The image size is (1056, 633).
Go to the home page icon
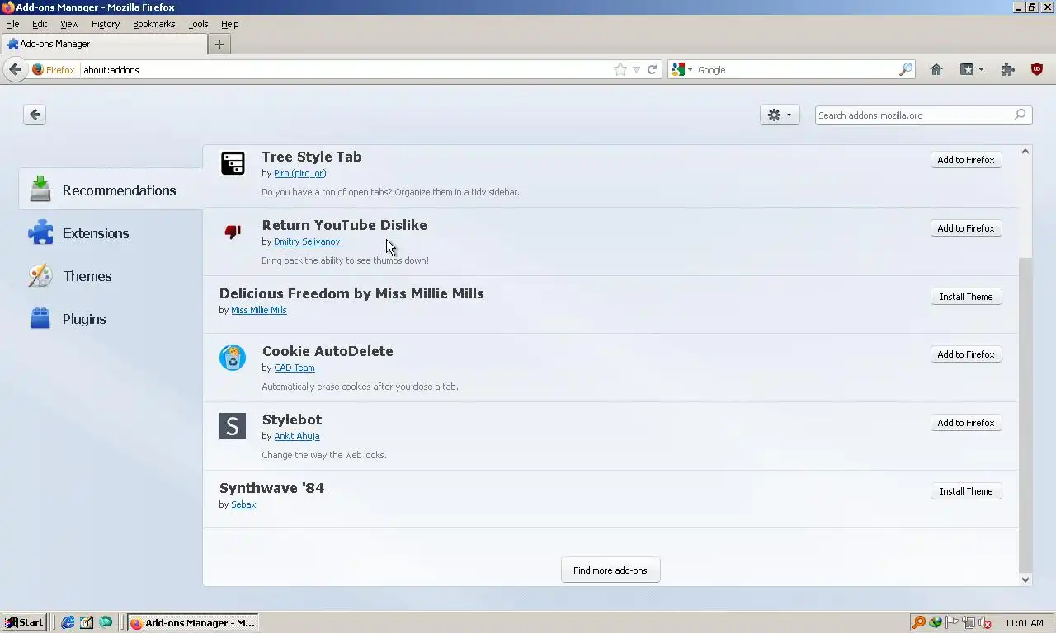(x=936, y=70)
